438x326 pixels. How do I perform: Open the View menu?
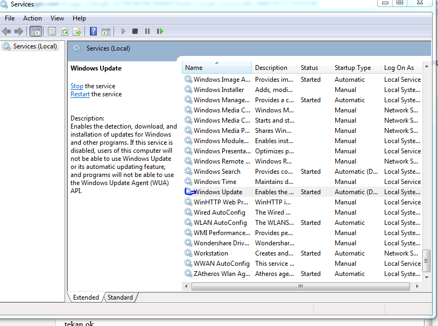(57, 18)
